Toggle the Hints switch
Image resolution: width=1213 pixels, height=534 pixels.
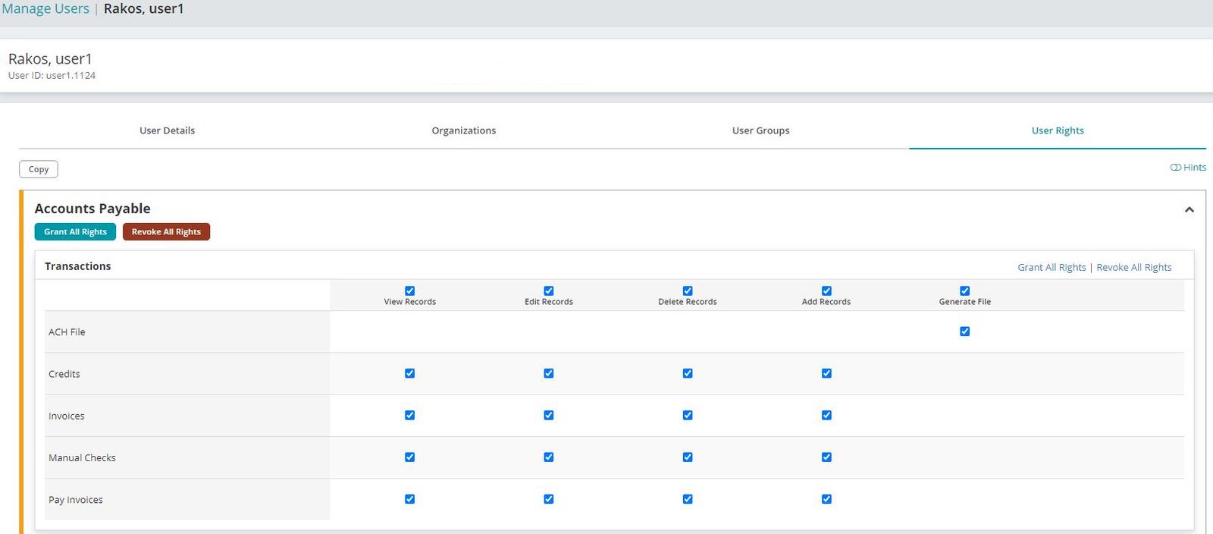point(1176,168)
